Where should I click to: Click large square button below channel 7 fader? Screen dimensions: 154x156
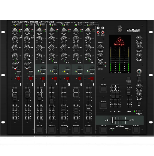[88, 130]
